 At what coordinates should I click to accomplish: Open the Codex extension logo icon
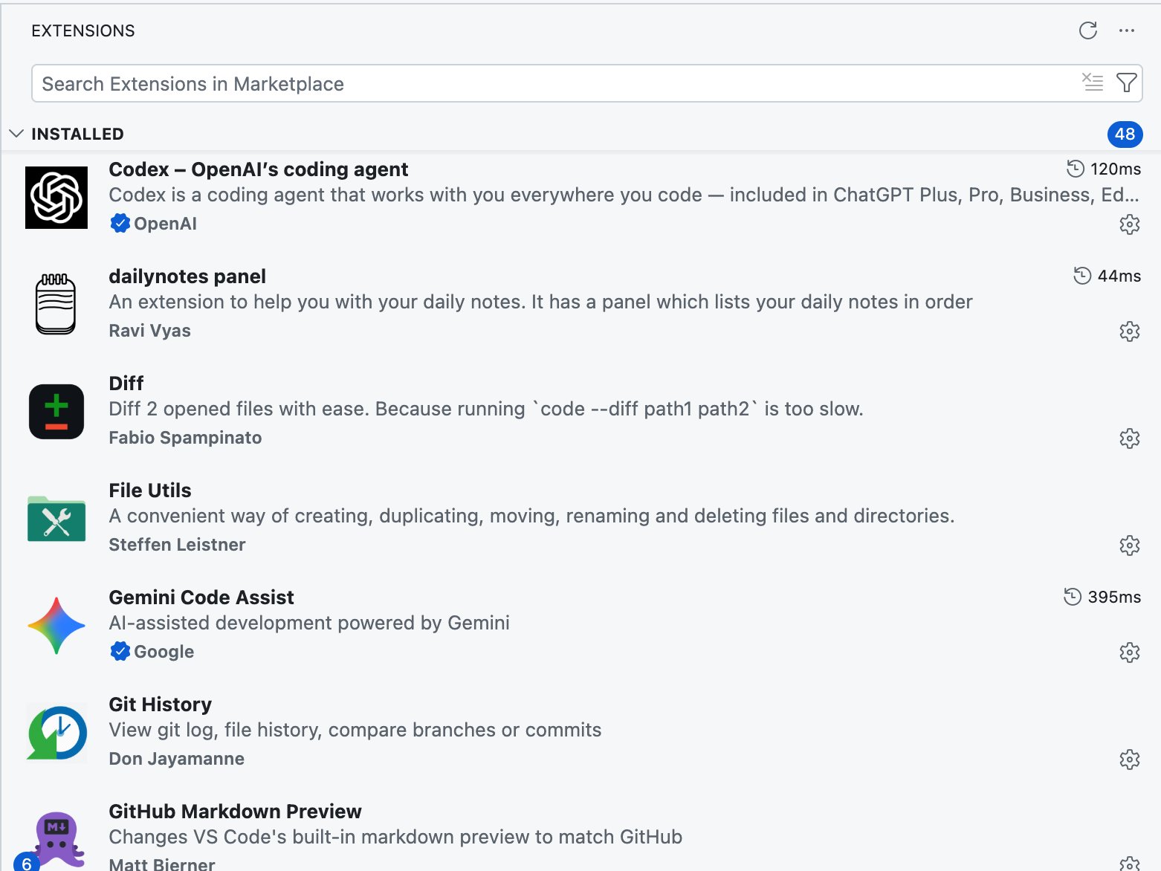point(56,198)
